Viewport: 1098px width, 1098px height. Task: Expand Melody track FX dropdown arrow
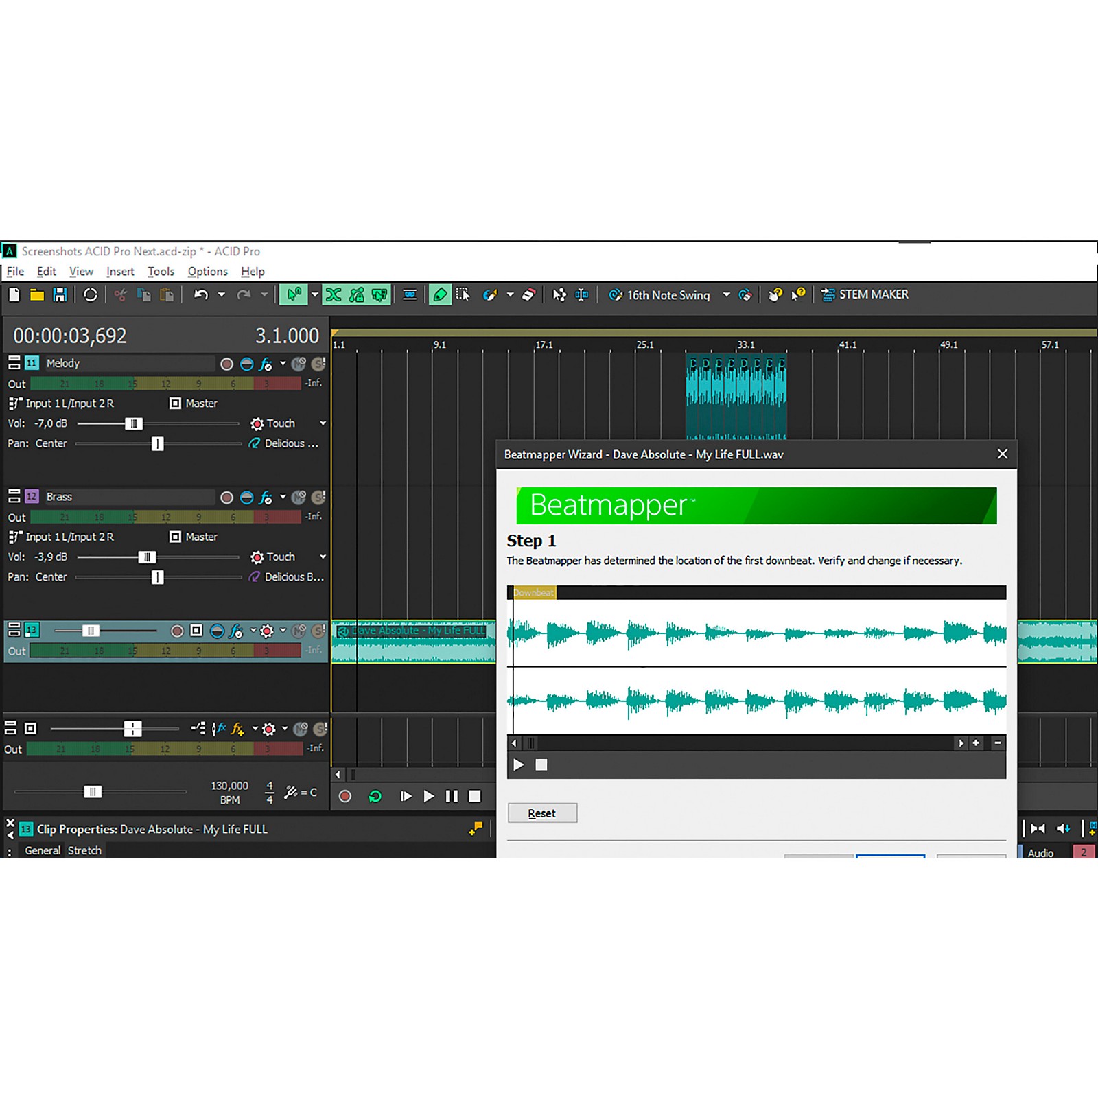[x=283, y=364]
